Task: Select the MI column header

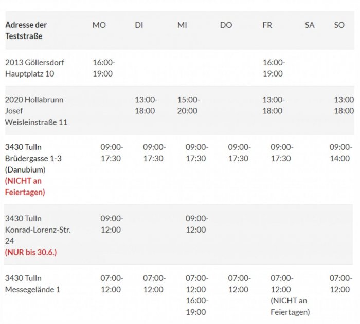Action: pyautogui.click(x=182, y=25)
